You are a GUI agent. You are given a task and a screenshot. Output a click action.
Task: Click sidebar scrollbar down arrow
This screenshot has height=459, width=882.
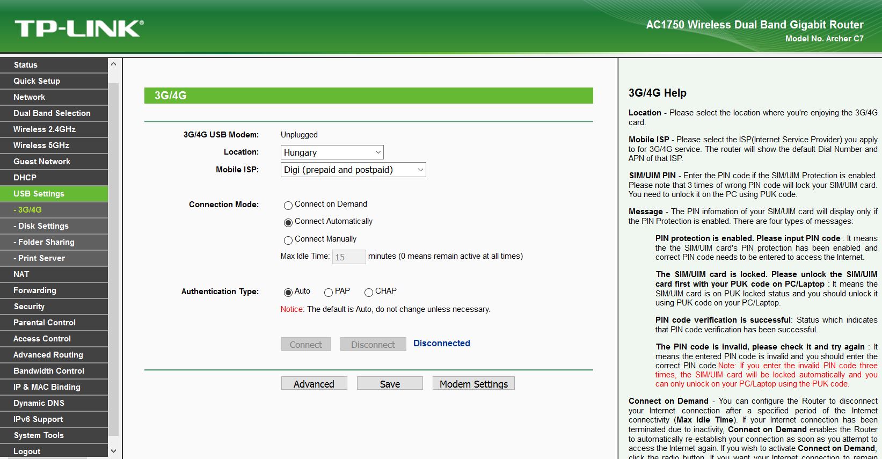(x=113, y=451)
